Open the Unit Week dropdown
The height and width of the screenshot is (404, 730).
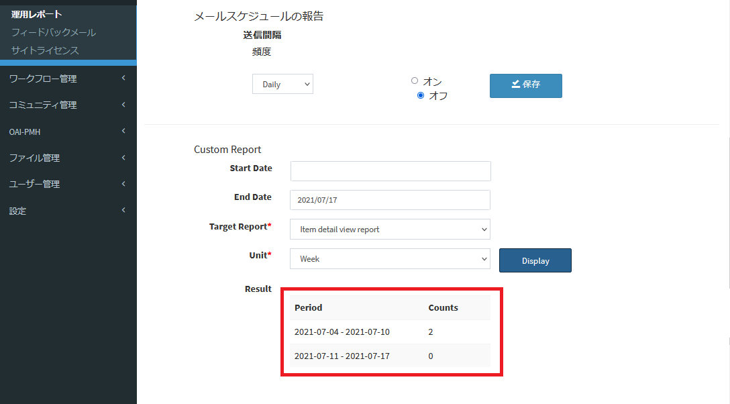click(390, 259)
